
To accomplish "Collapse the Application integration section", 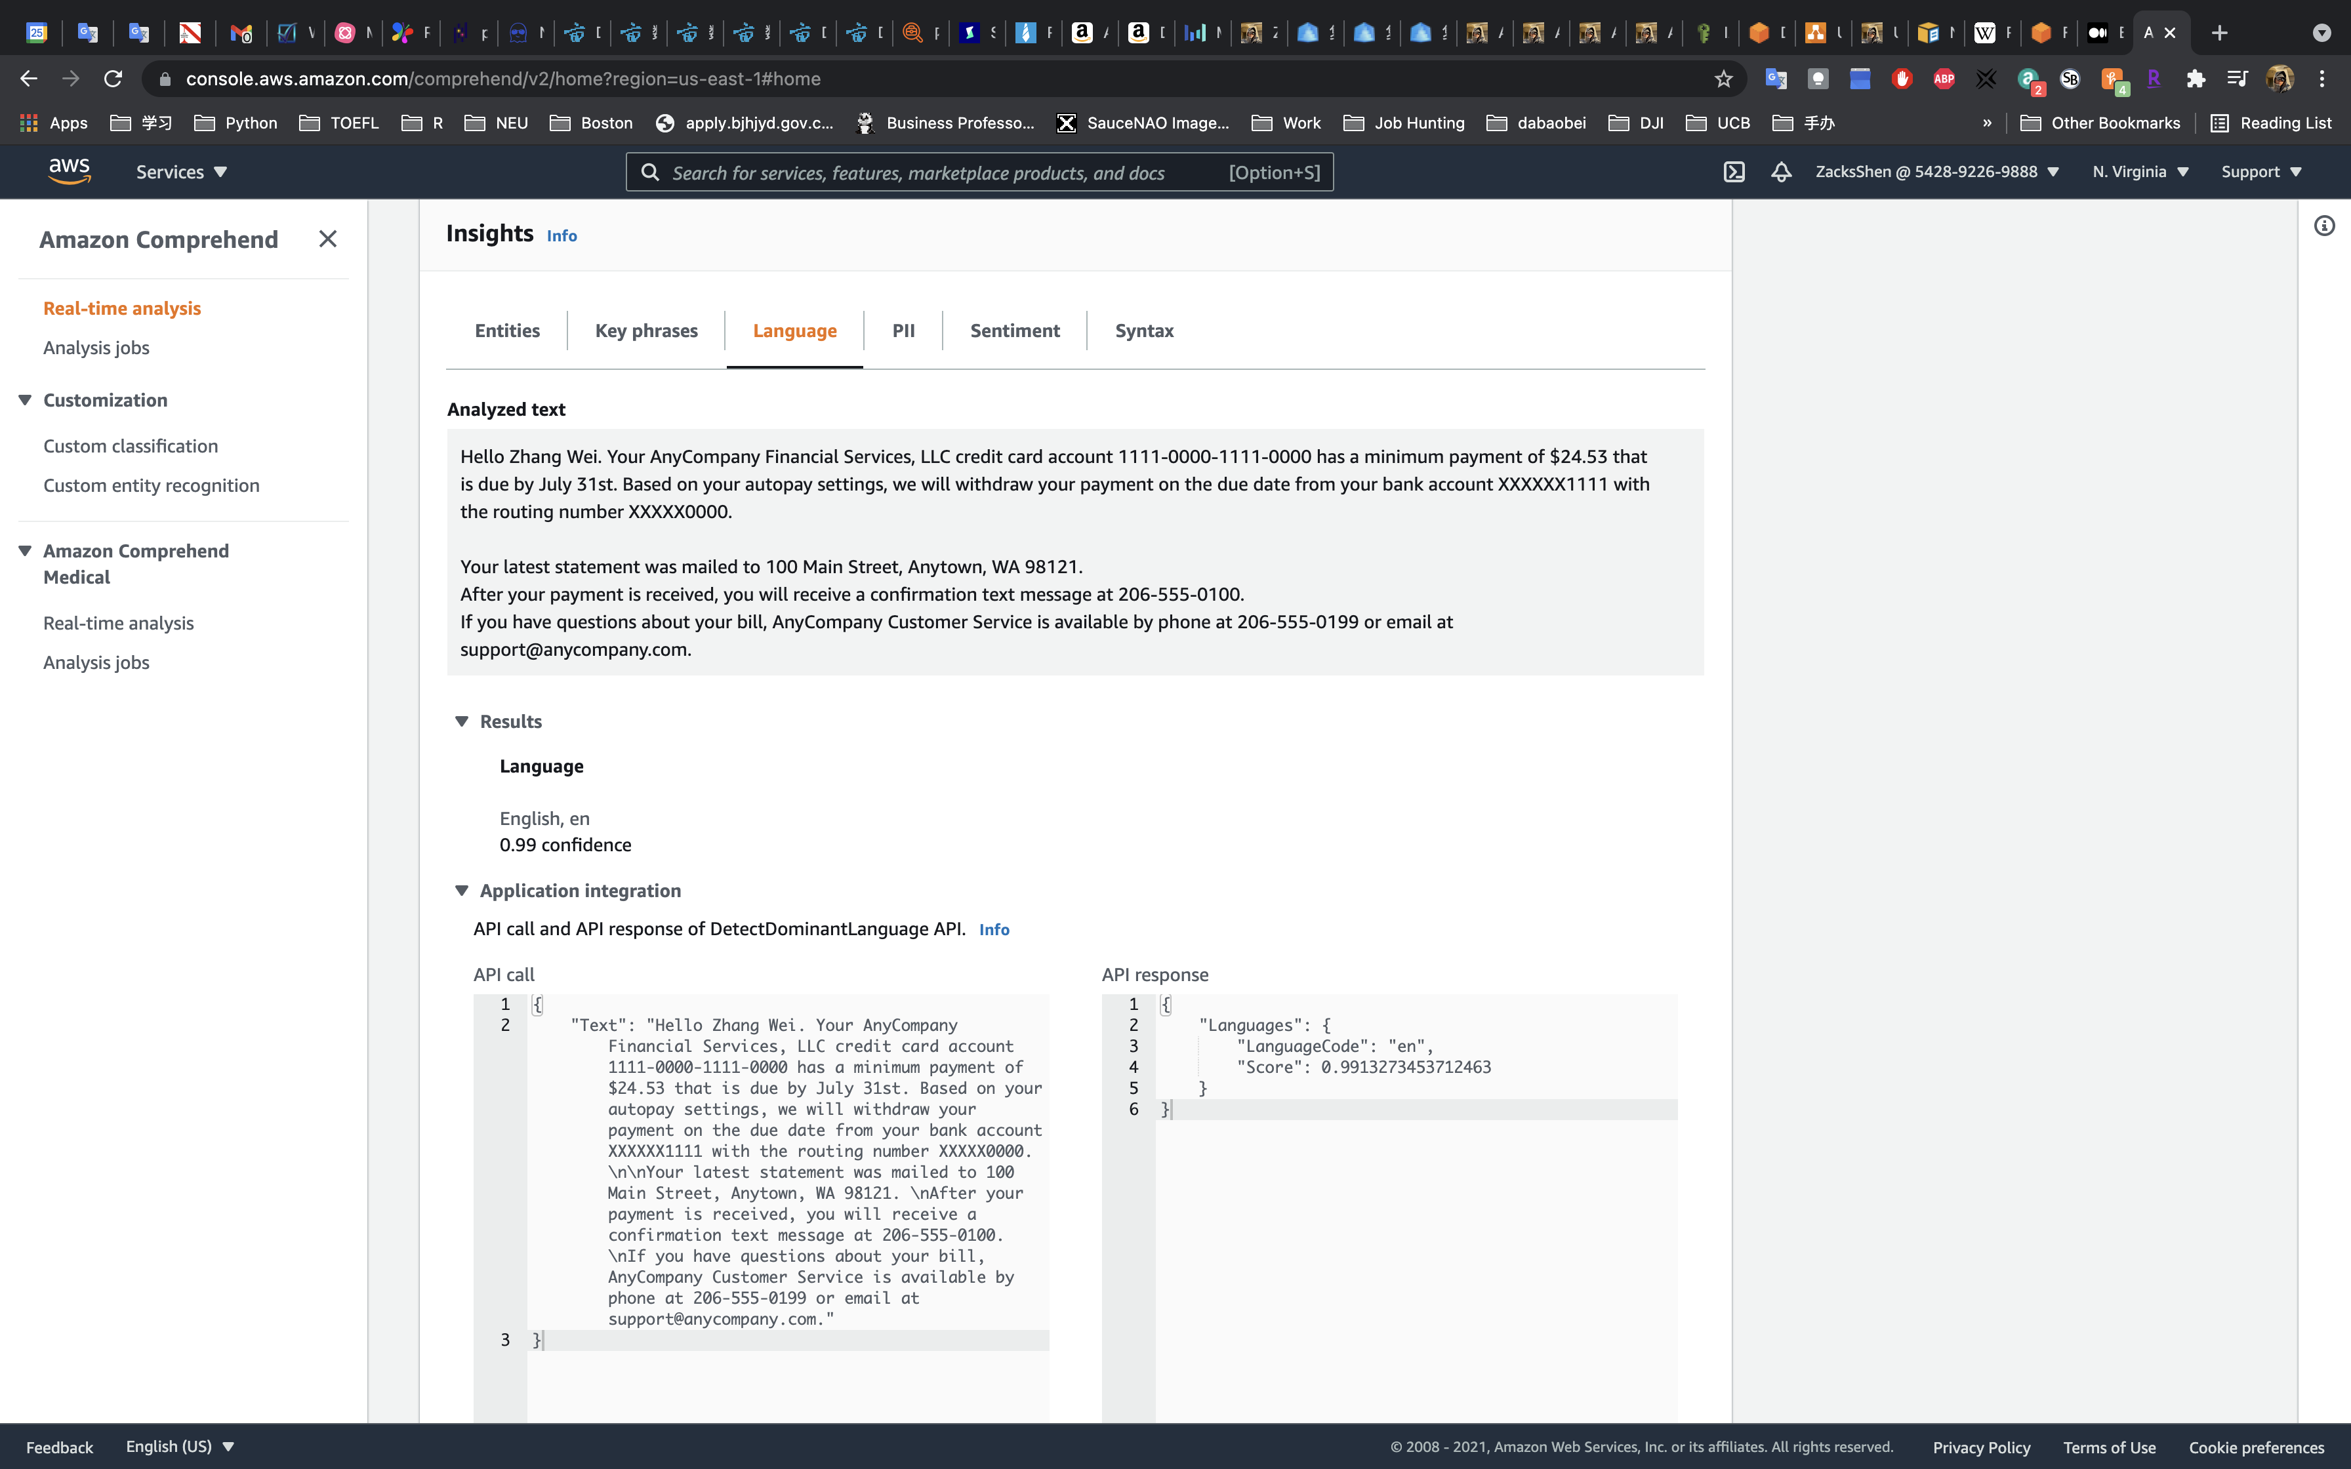I will tap(462, 890).
